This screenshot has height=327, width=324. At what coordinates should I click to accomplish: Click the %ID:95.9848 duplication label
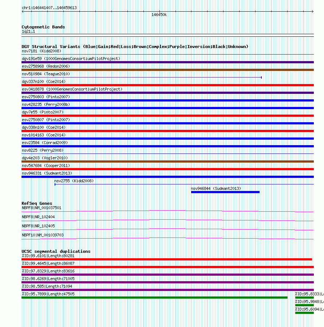[x=309, y=302]
